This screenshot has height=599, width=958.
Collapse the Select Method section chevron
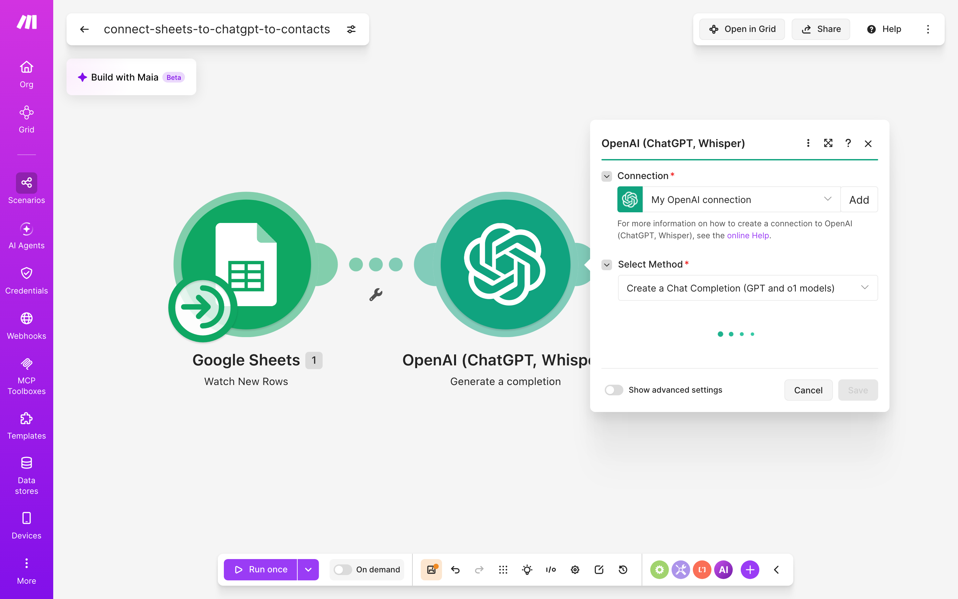pos(606,265)
